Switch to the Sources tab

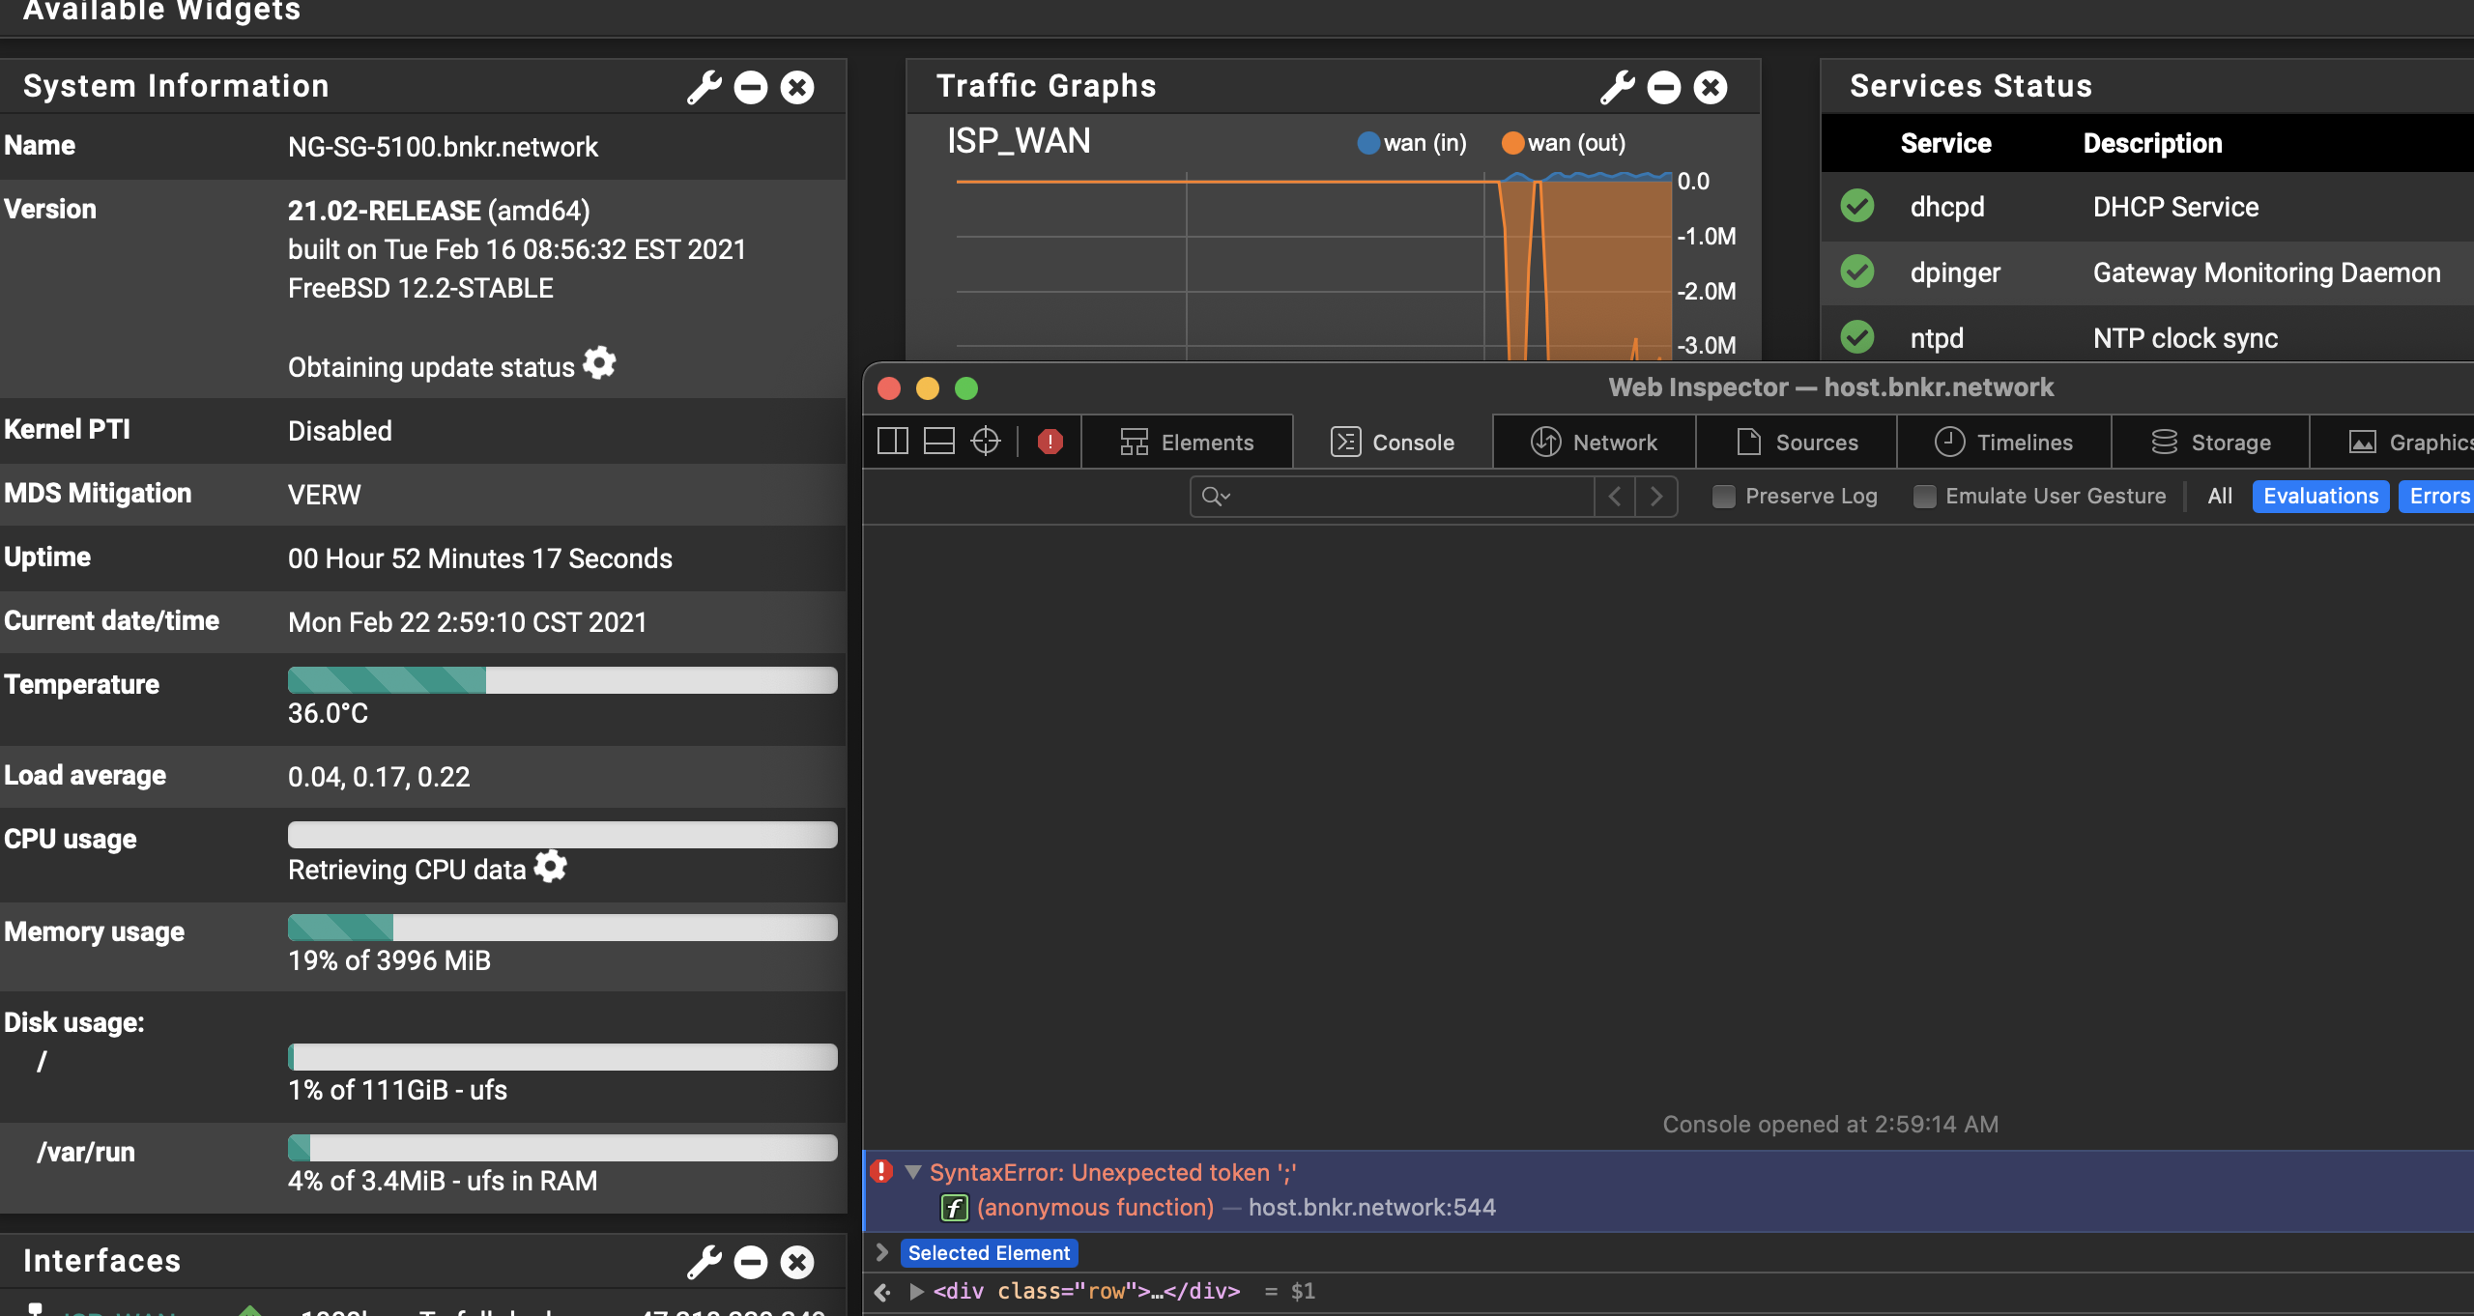1798,443
